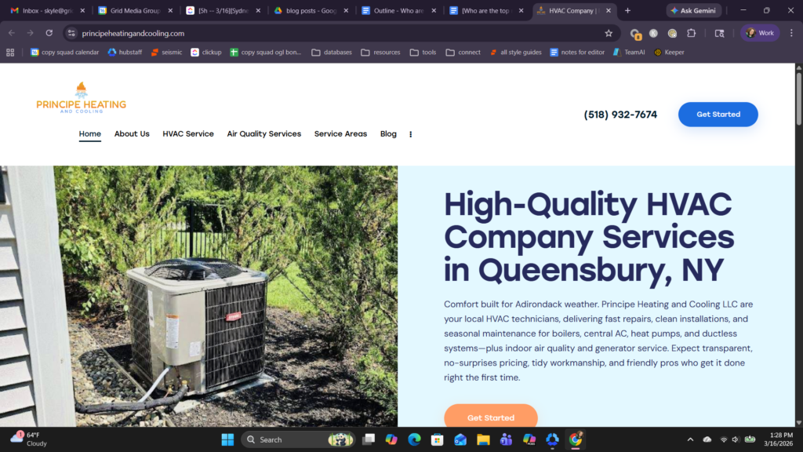Launch Microsoft Edge from the taskbar
803x452 pixels.
click(414, 439)
